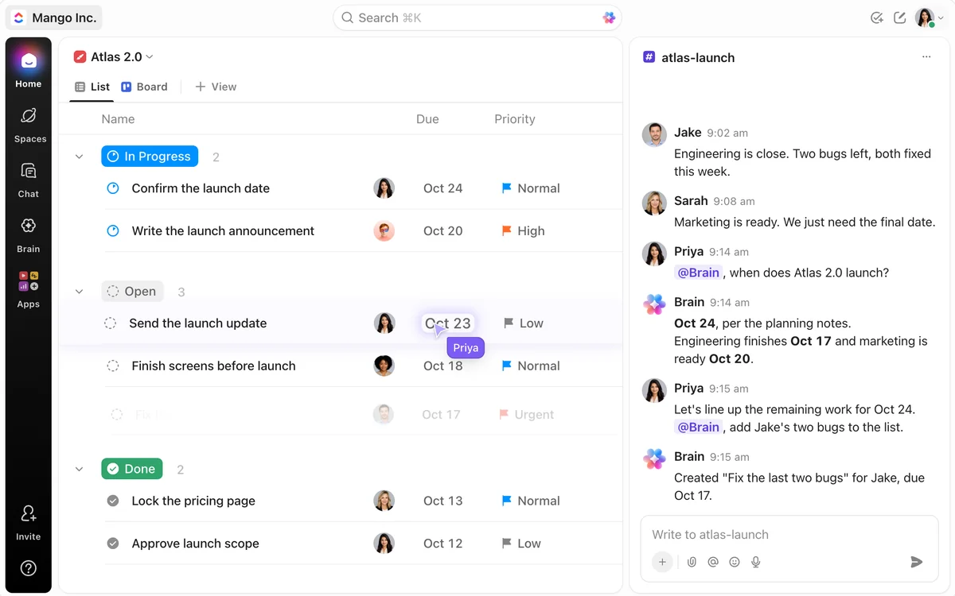Click the In Progress status badge
Image resolution: width=955 pixels, height=596 pixels.
150,157
